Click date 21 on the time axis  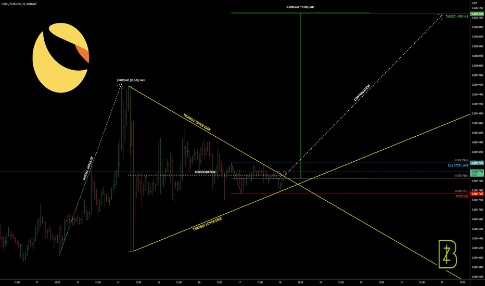[x=402, y=282]
